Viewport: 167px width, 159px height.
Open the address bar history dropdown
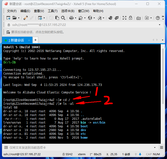tap(159, 25)
